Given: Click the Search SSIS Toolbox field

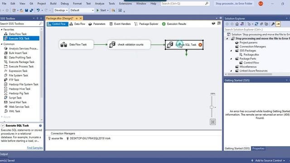Looking at the screenshot, I should pos(19,24).
